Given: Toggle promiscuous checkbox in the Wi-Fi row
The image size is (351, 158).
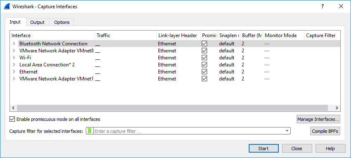Looking at the screenshot, I should coord(205,58).
